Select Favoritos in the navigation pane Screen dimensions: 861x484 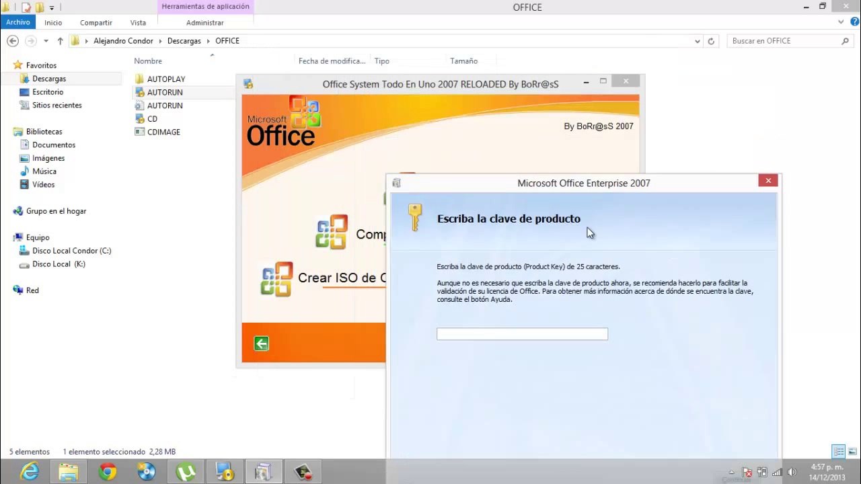coord(41,65)
